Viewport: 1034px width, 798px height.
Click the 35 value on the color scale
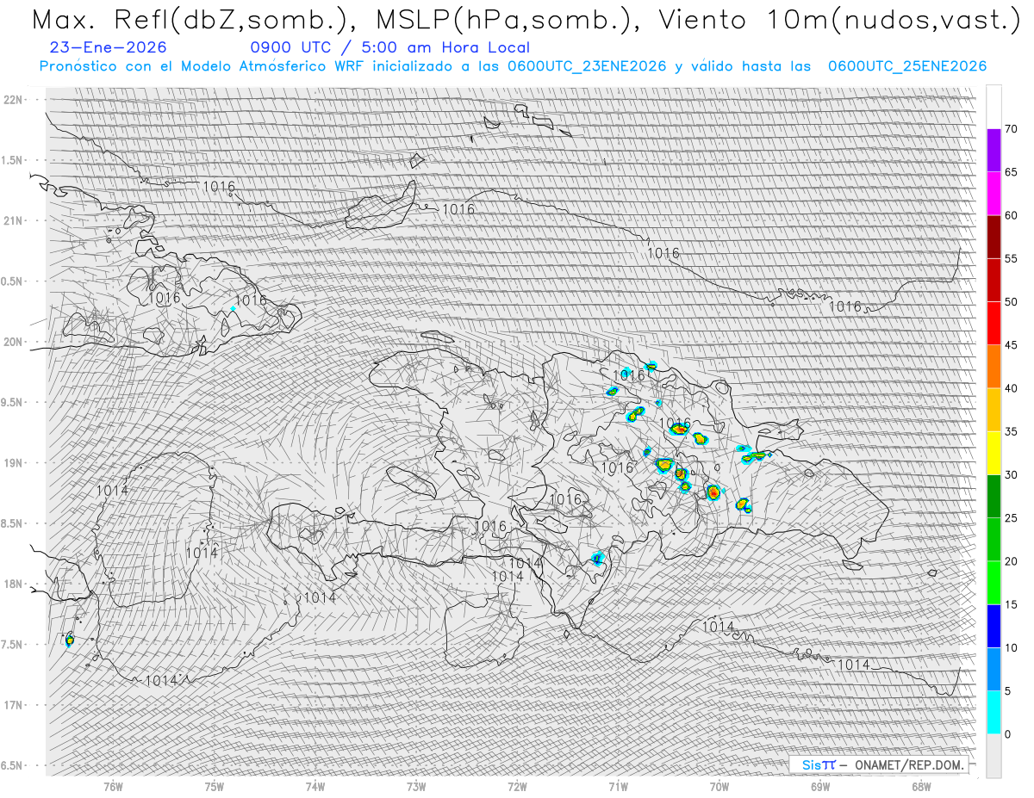1011,431
